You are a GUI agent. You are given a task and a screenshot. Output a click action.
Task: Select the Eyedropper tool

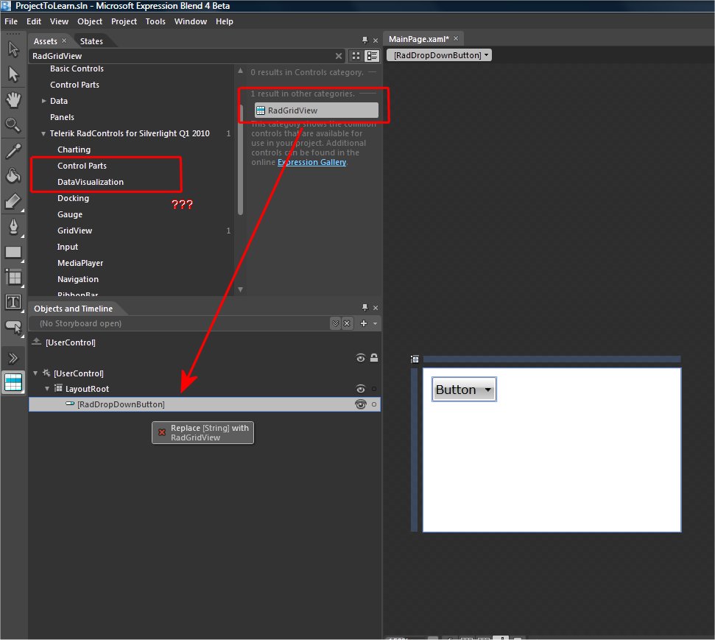13,150
